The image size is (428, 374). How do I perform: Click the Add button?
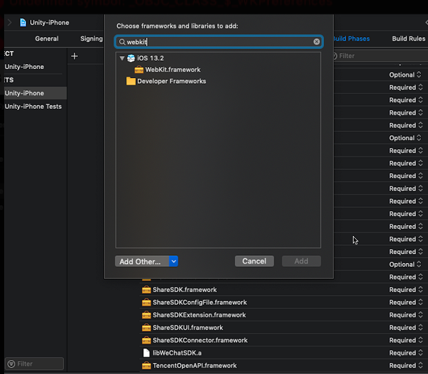click(x=301, y=261)
